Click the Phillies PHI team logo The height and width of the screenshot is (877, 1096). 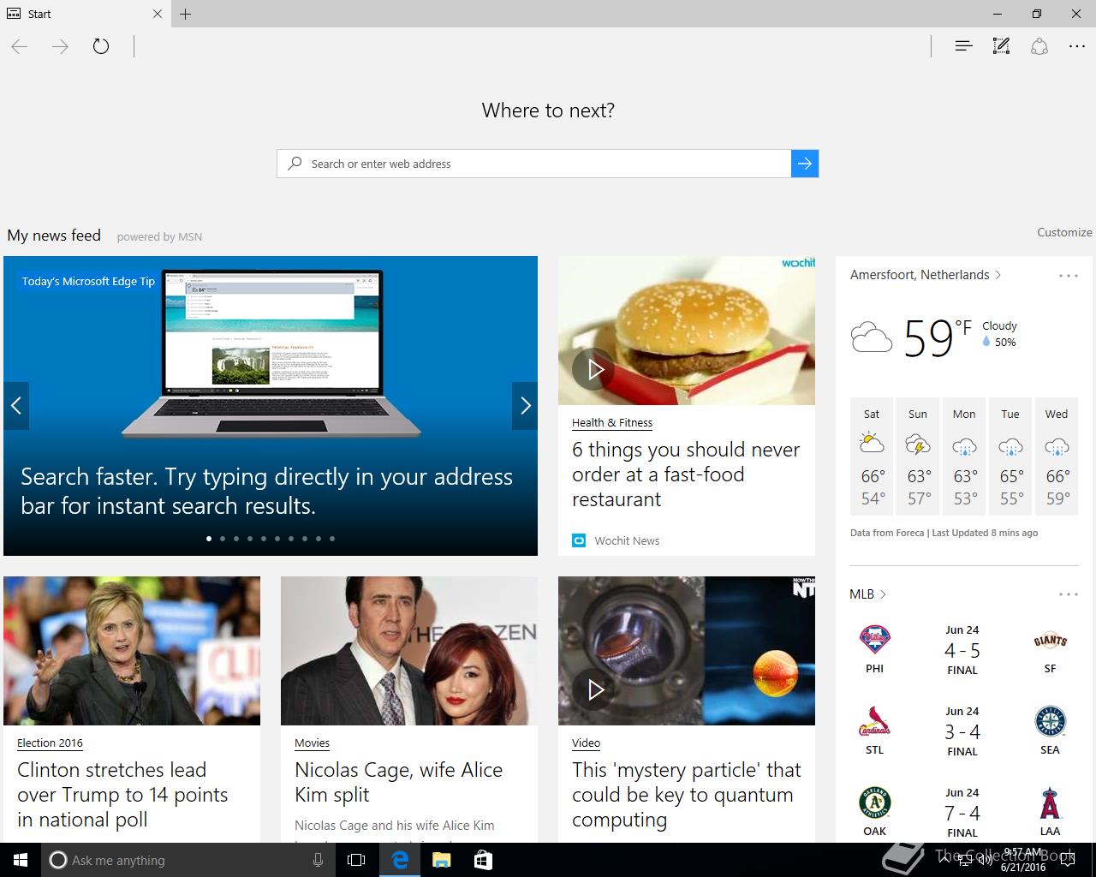point(874,640)
